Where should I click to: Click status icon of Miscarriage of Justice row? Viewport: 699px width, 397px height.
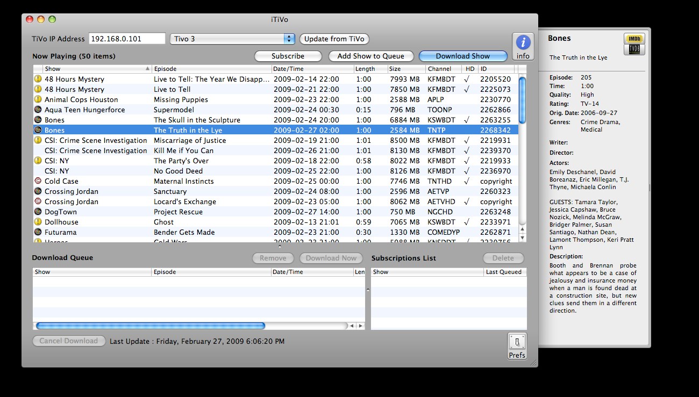pyautogui.click(x=38, y=140)
